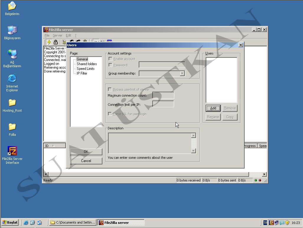Open the Bilgisayarım desktop icon

click(12, 33)
